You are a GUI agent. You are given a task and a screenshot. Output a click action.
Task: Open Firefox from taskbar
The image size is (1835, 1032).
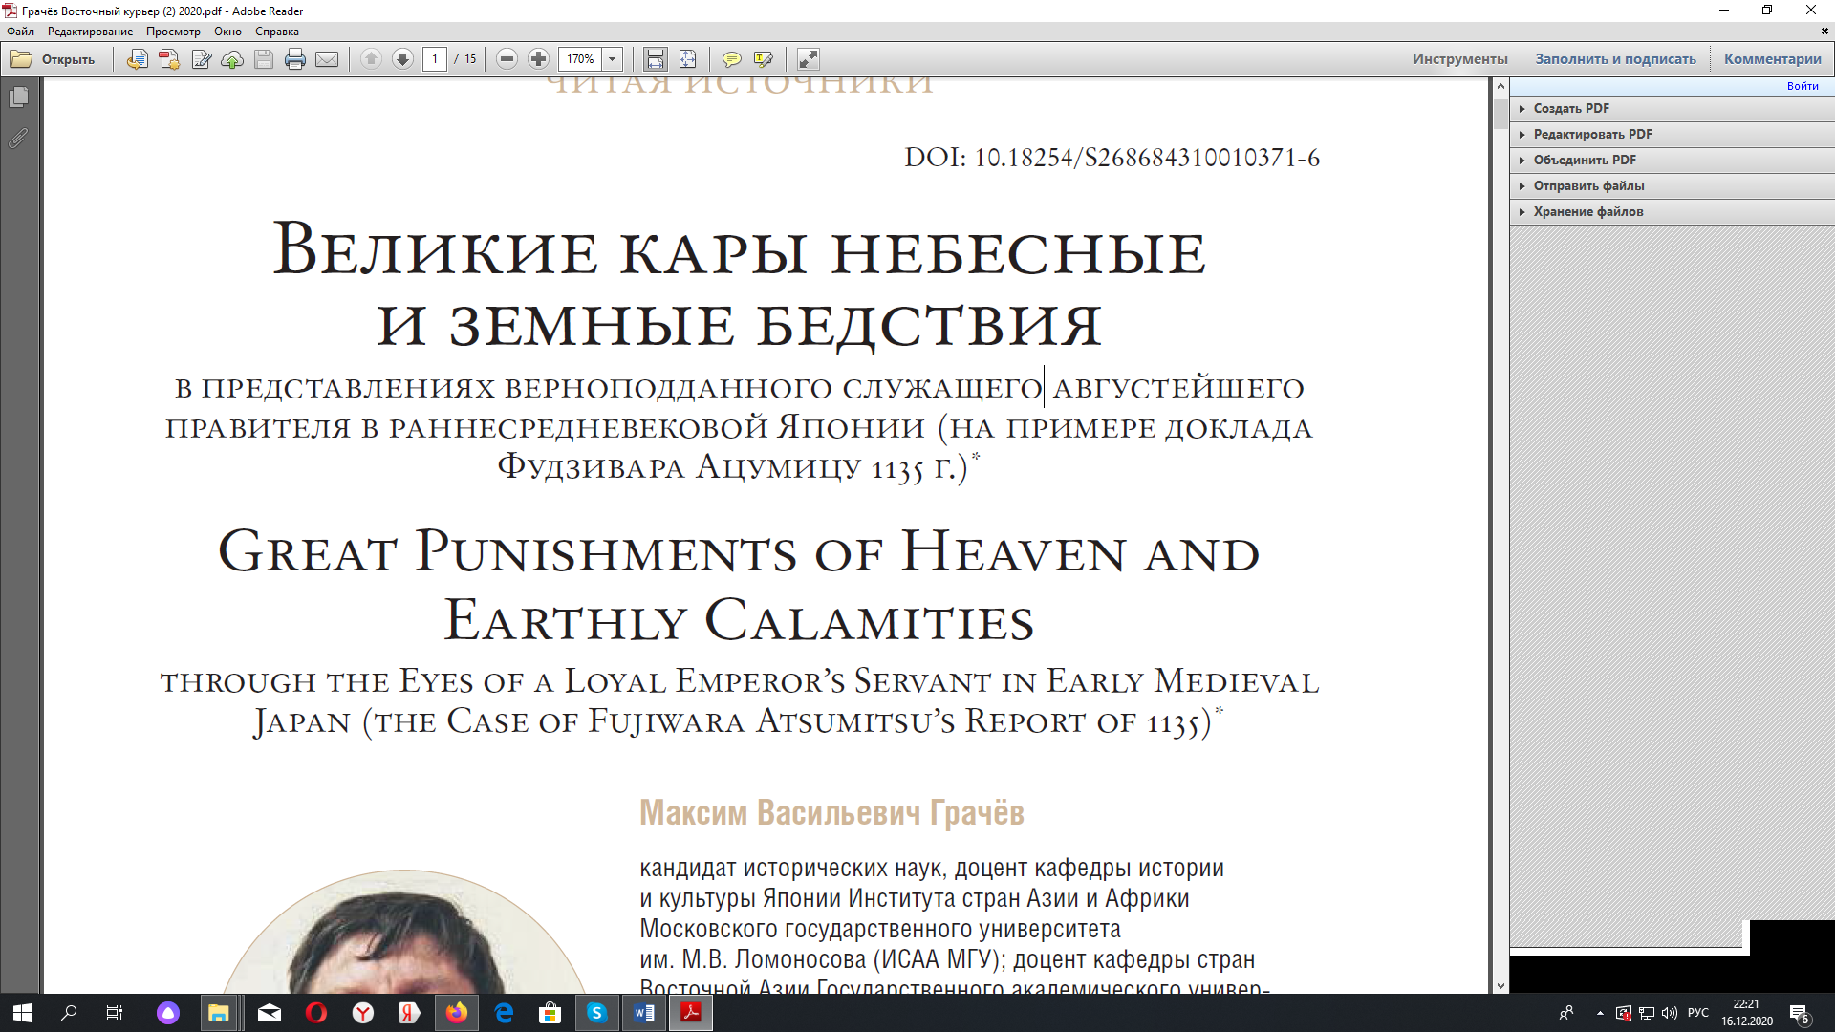coord(457,1013)
